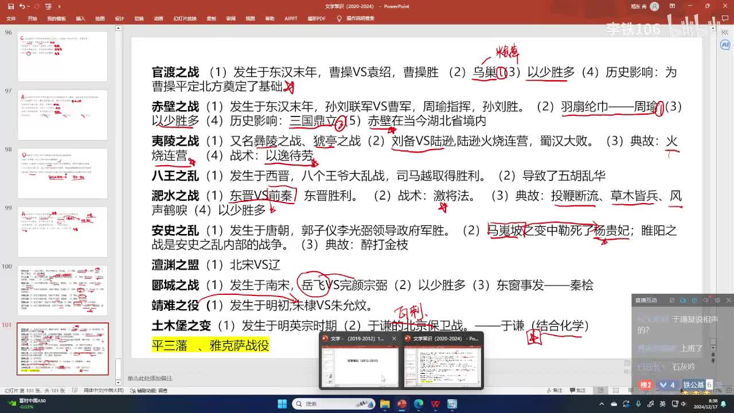Close the 直播互动 chat panel
This screenshot has width=734, height=413.
click(x=728, y=300)
